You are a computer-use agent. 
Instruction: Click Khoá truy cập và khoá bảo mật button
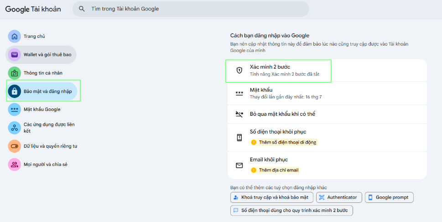[272, 197]
